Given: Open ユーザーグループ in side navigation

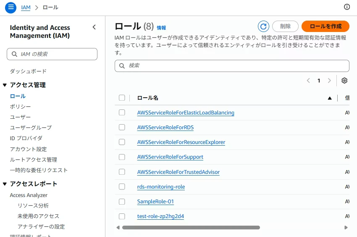Looking at the screenshot, I should click(x=31, y=128).
